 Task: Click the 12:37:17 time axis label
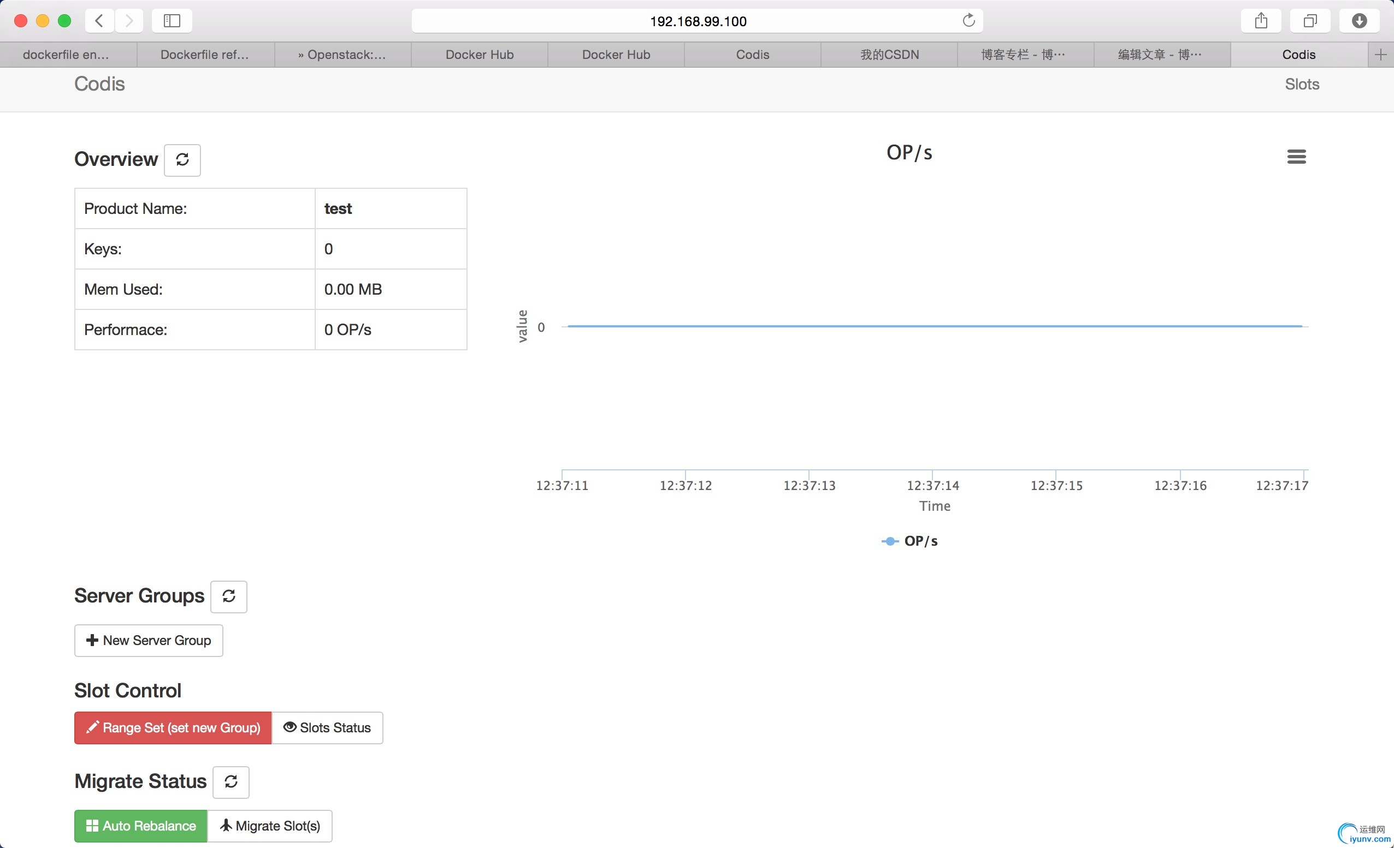click(1281, 486)
